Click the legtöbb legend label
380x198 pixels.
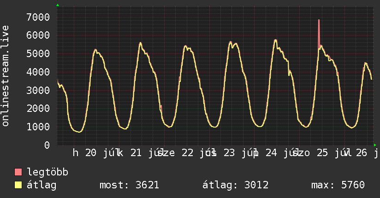point(47,172)
